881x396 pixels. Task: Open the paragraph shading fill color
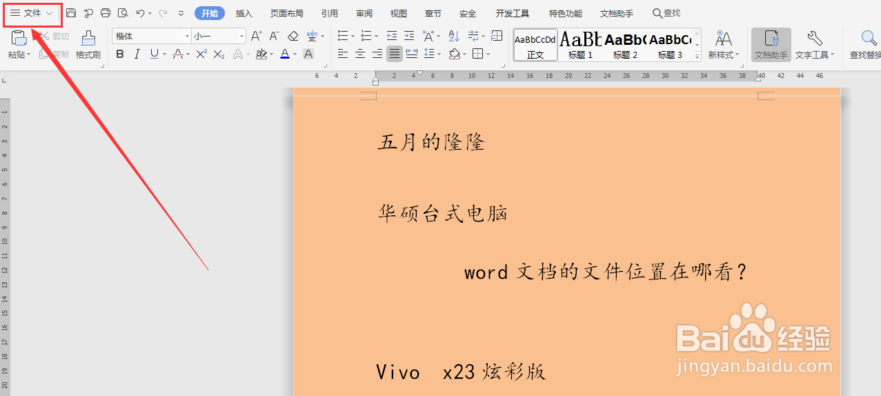point(457,54)
